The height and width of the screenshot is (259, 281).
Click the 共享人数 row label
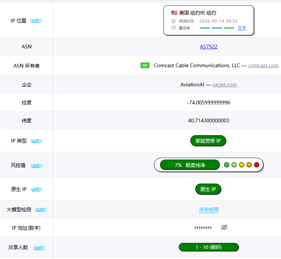18,247
